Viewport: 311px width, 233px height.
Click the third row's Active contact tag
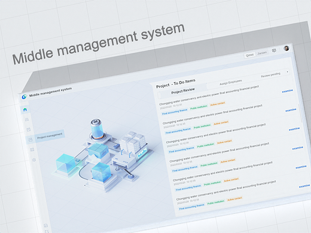[224, 142]
